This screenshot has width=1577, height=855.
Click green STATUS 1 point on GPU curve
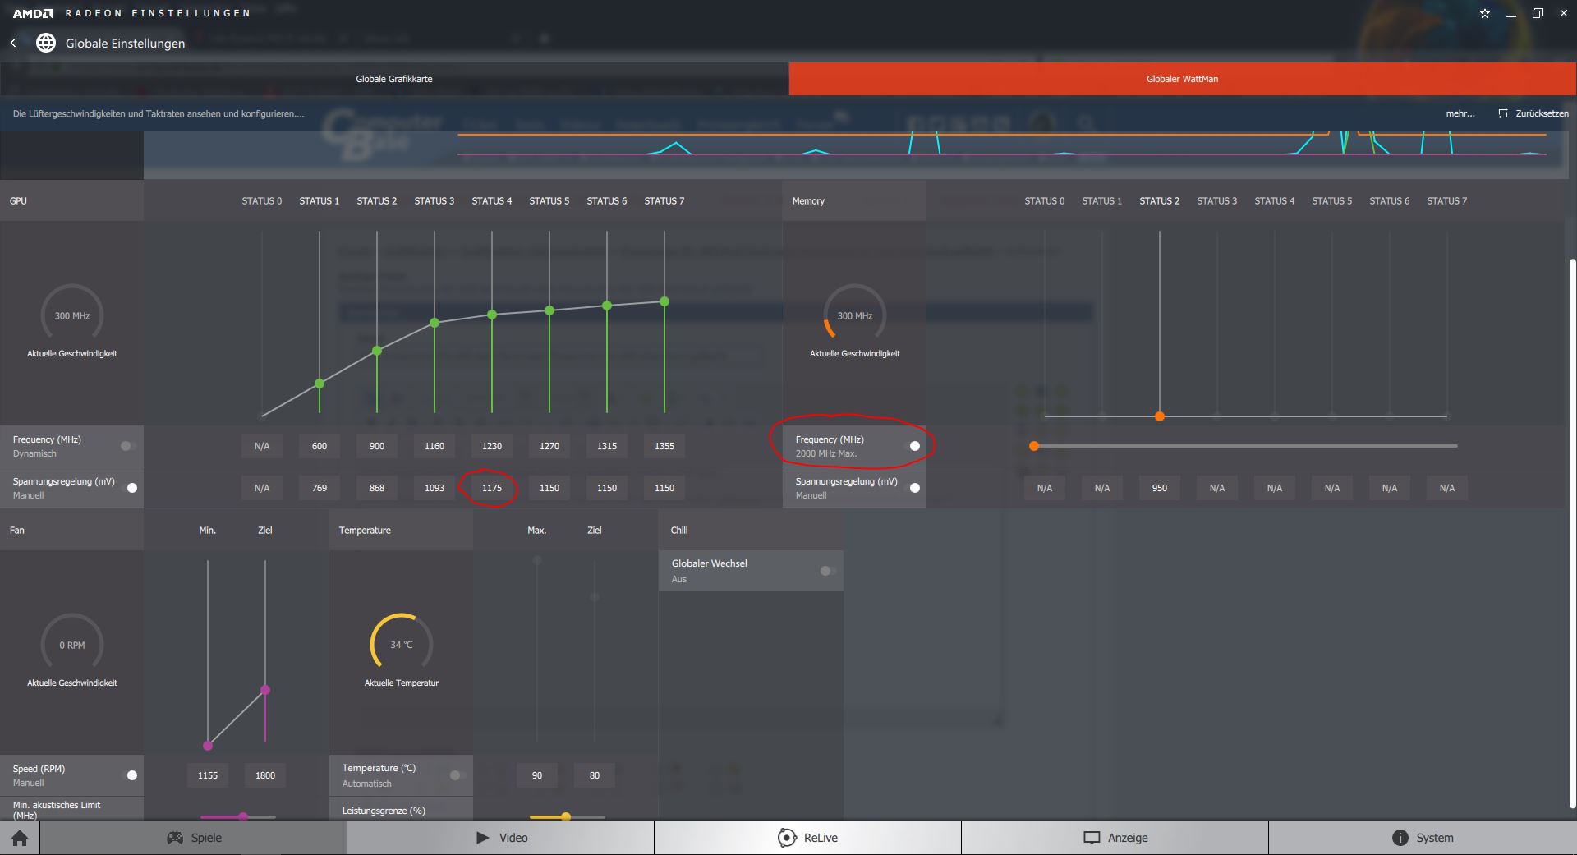click(x=320, y=384)
